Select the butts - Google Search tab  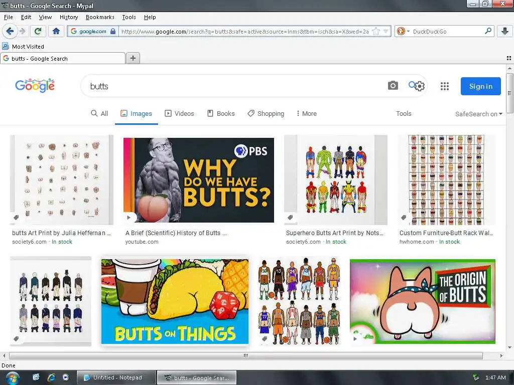click(x=63, y=58)
